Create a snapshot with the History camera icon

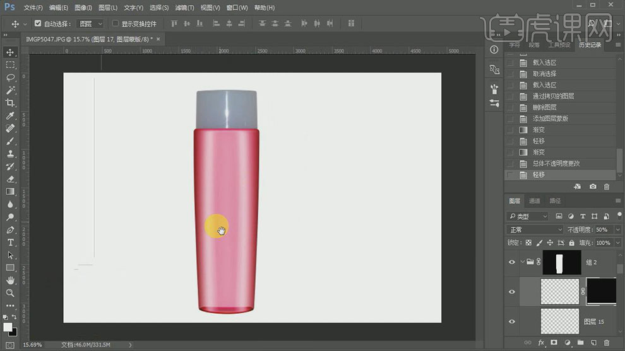pyautogui.click(x=593, y=187)
